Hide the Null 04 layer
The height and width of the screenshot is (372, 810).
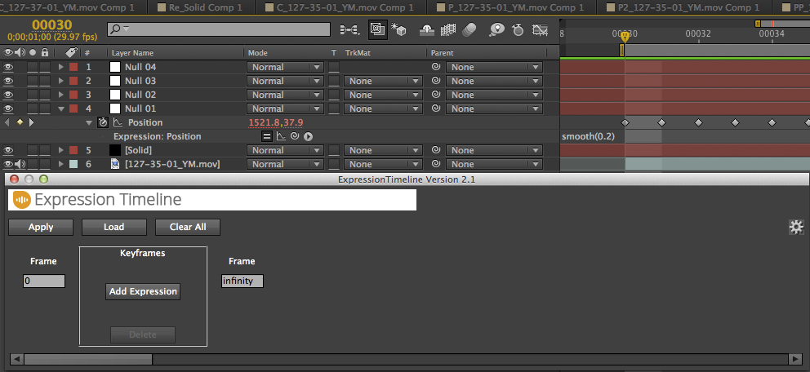7,67
